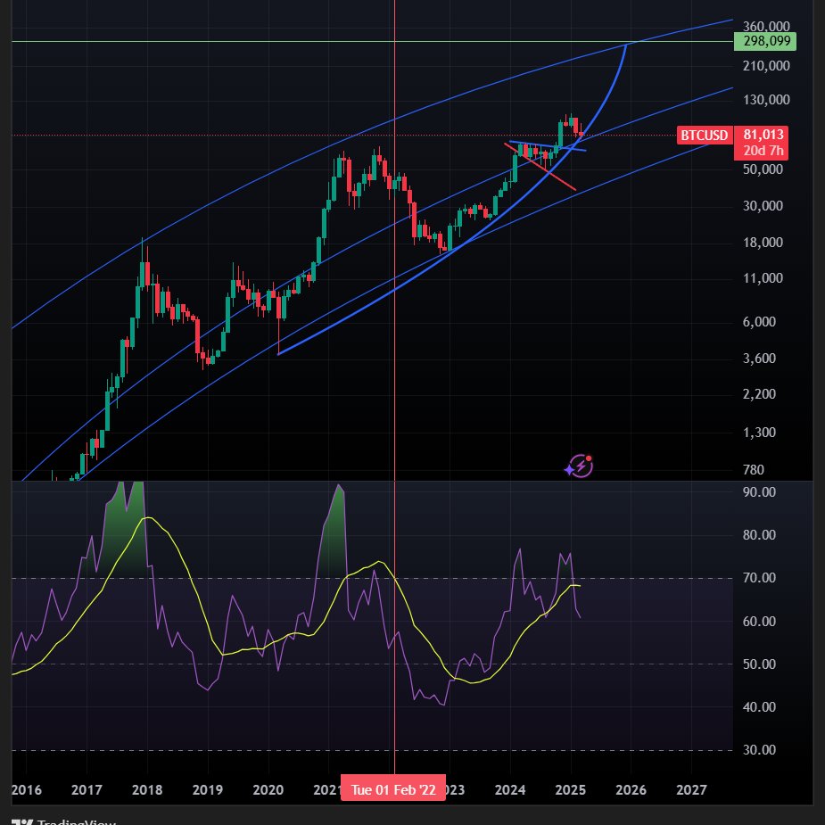Click the purple lightning replay icon

tap(579, 466)
